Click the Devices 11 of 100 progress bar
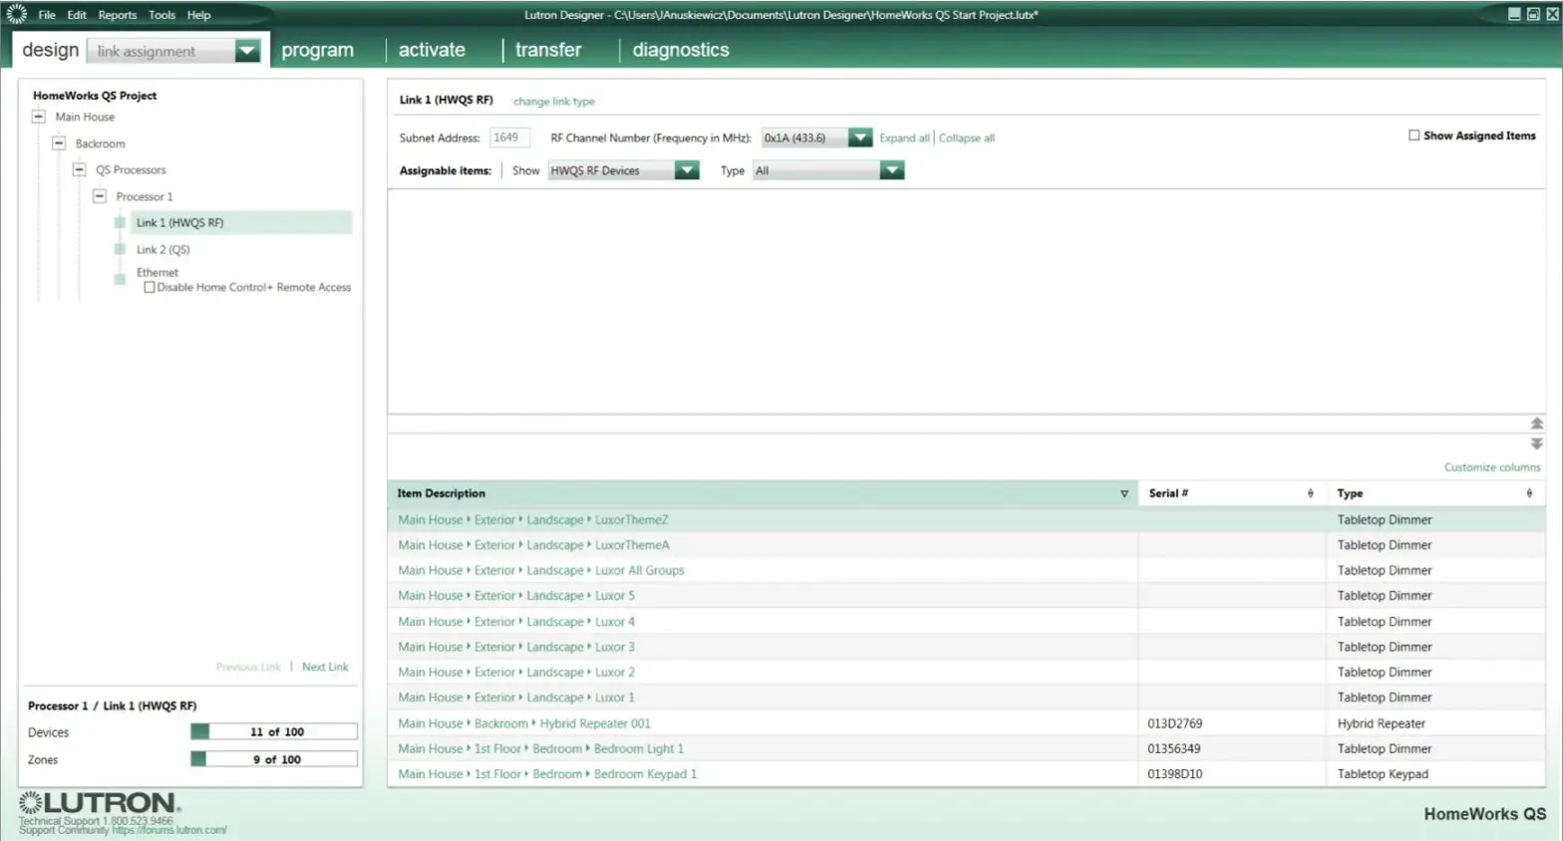 pyautogui.click(x=274, y=731)
